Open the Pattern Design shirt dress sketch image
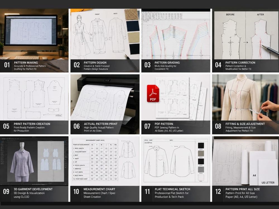Image resolution: width=279 pixels, height=209 pixels. [x=105, y=34]
